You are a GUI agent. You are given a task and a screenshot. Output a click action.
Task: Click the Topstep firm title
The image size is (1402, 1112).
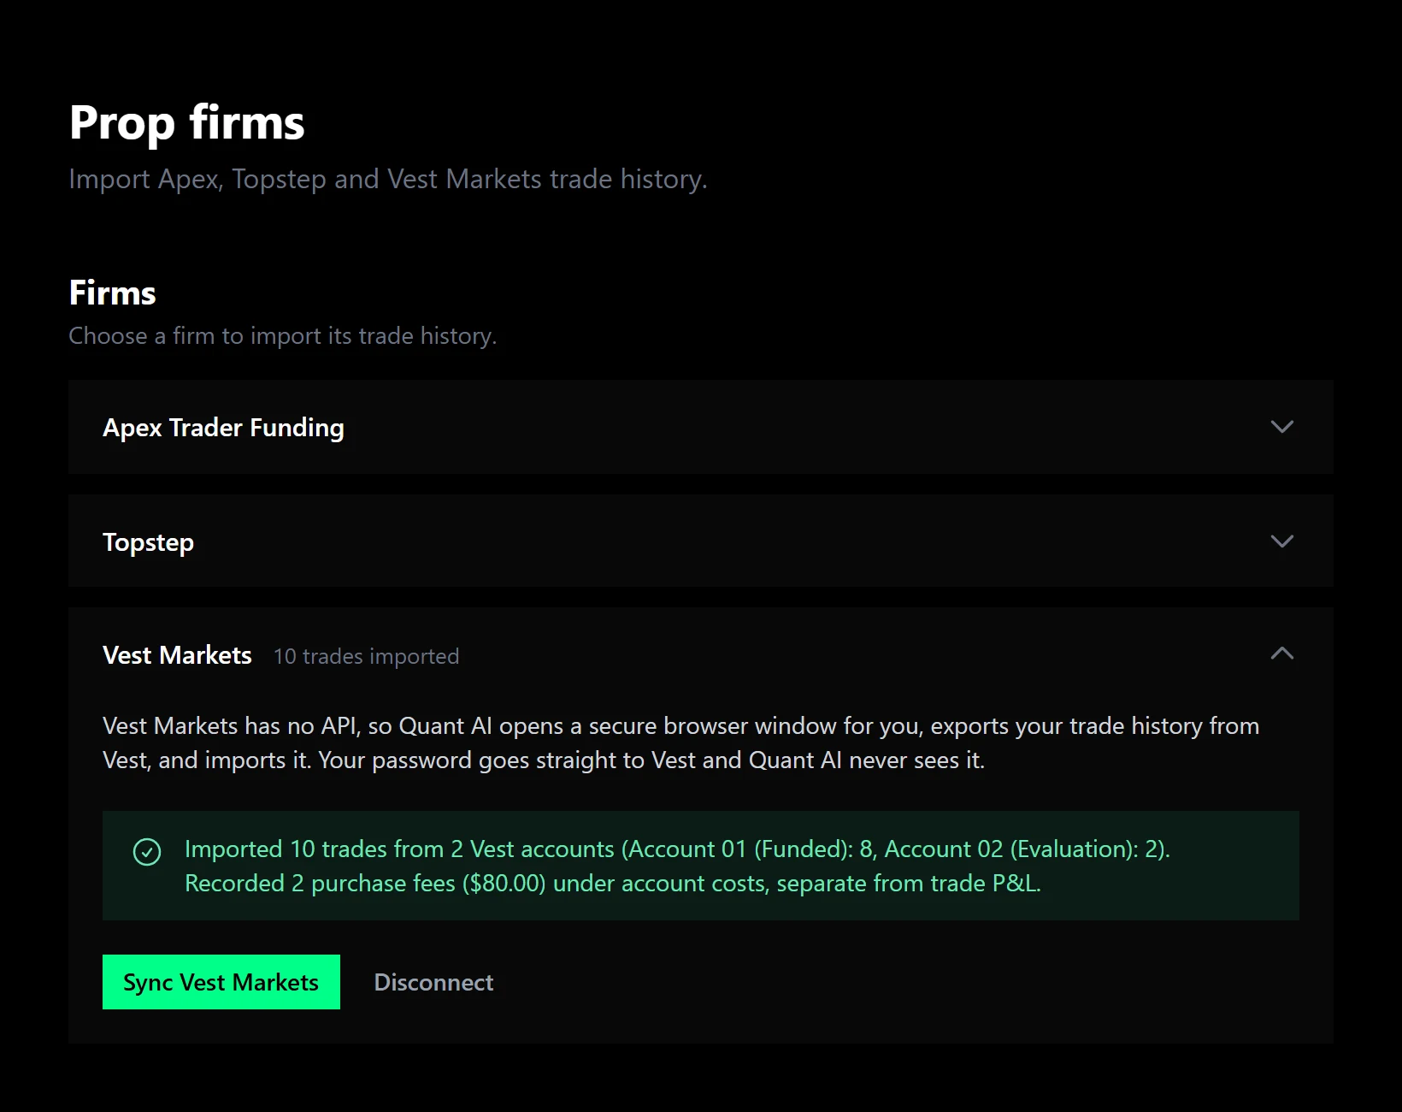(148, 542)
